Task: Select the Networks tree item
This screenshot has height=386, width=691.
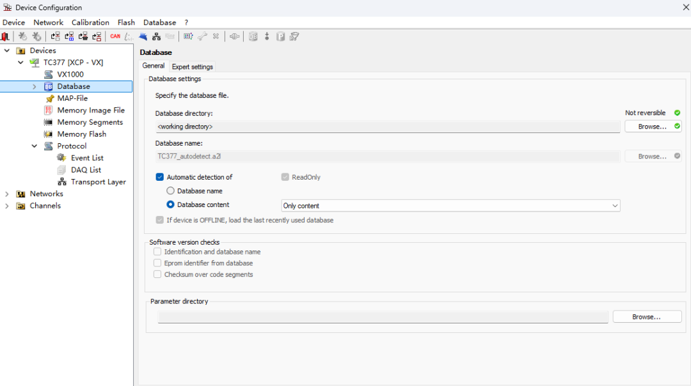Action: tap(46, 194)
